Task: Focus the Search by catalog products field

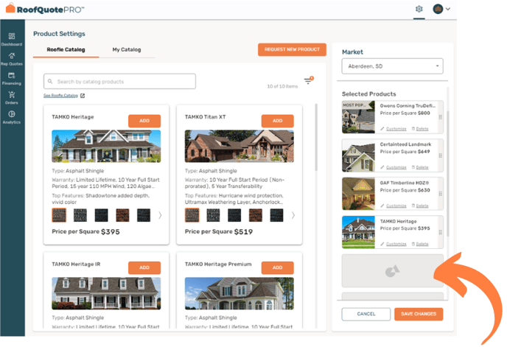Action: tap(119, 82)
